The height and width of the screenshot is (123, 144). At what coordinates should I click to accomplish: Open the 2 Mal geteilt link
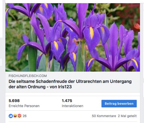pyautogui.click(x=127, y=116)
